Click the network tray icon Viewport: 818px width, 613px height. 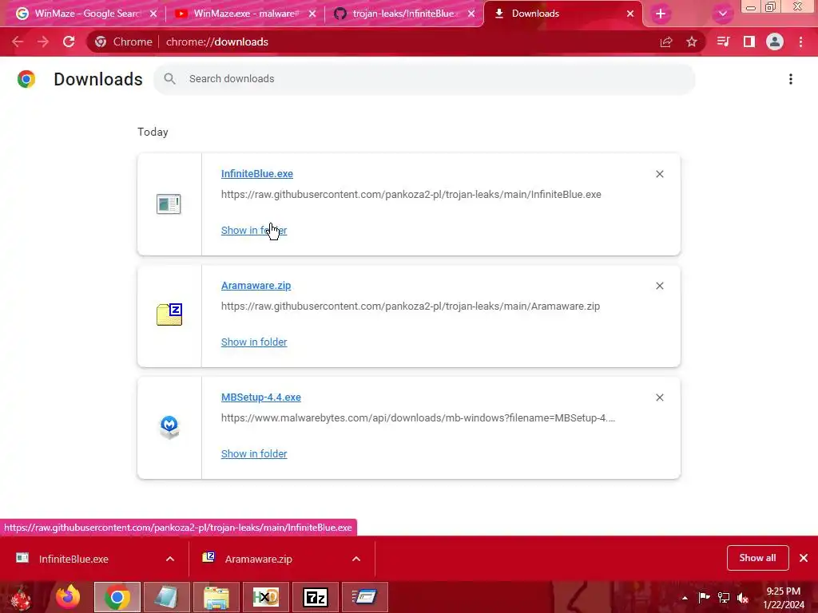pyautogui.click(x=724, y=597)
